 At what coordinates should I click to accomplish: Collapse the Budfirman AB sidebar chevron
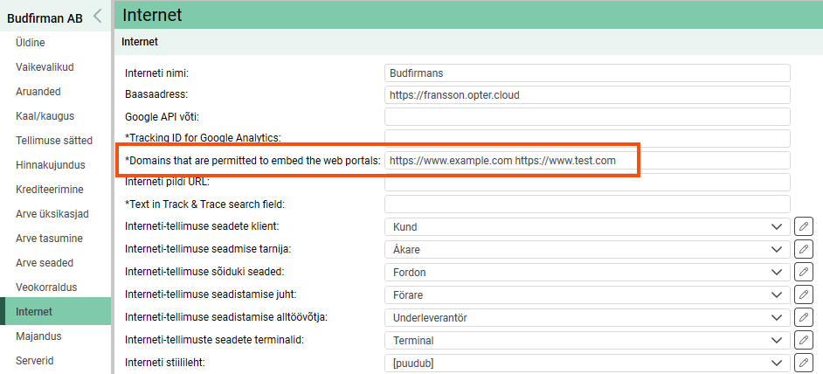97,16
